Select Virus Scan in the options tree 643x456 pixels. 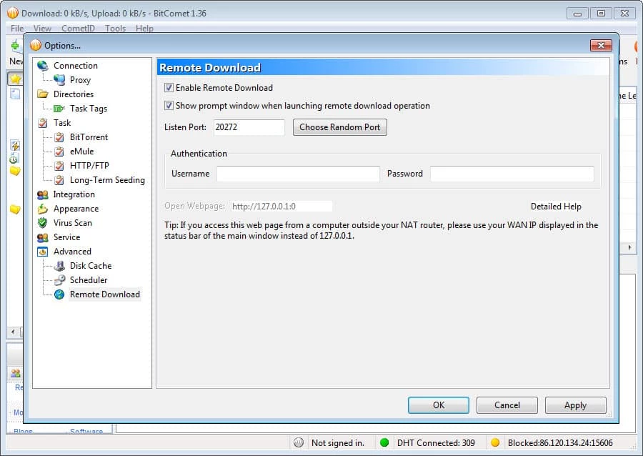point(73,223)
